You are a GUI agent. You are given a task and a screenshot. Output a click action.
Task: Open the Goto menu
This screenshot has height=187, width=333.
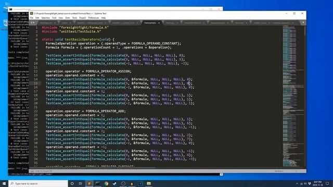click(68, 18)
